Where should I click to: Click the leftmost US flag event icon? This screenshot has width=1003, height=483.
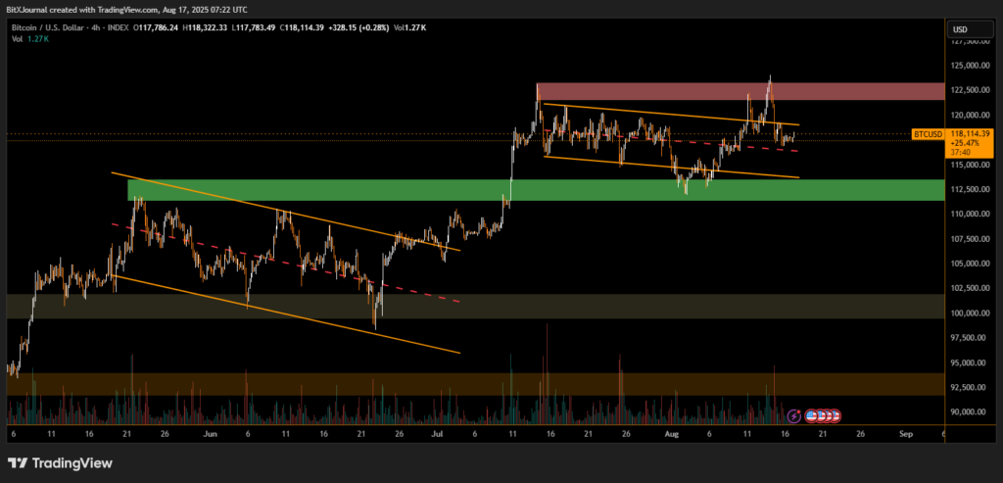811,415
